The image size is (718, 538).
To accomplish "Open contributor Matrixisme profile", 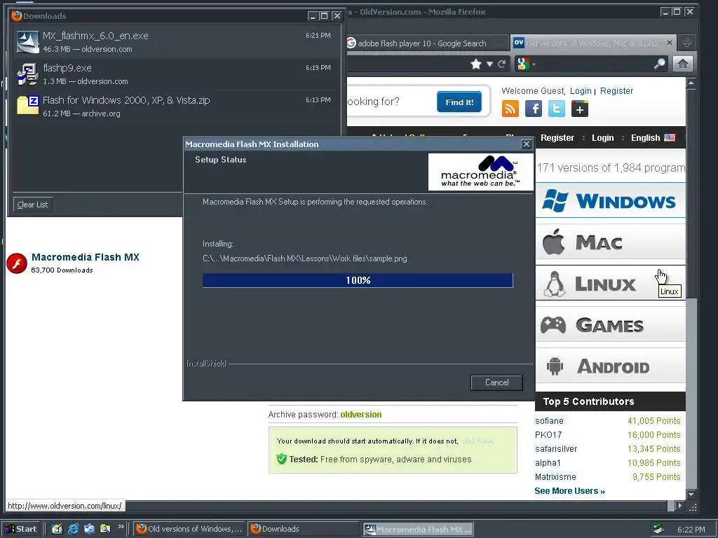I will point(555,476).
